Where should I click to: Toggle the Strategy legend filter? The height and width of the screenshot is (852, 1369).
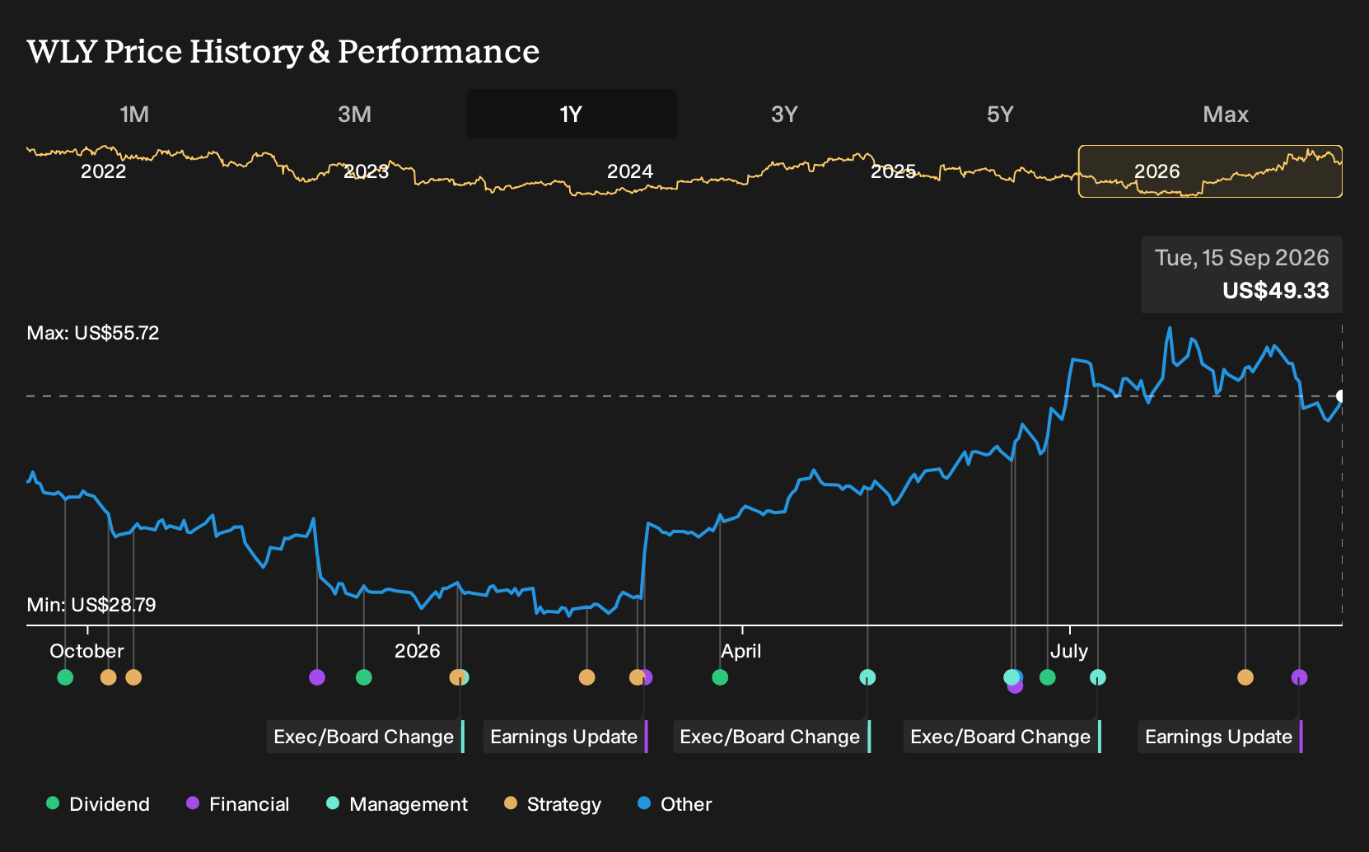(x=552, y=804)
